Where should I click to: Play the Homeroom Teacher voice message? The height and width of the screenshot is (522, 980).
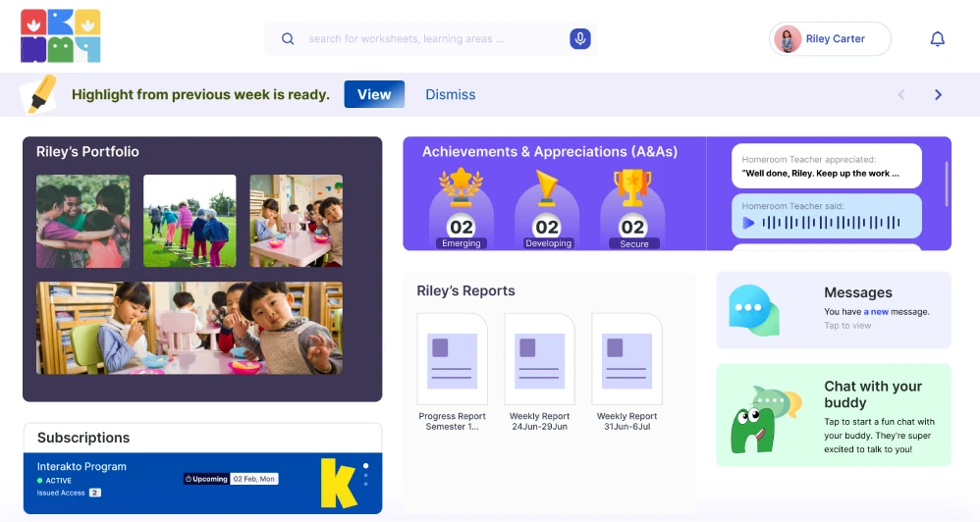click(749, 223)
